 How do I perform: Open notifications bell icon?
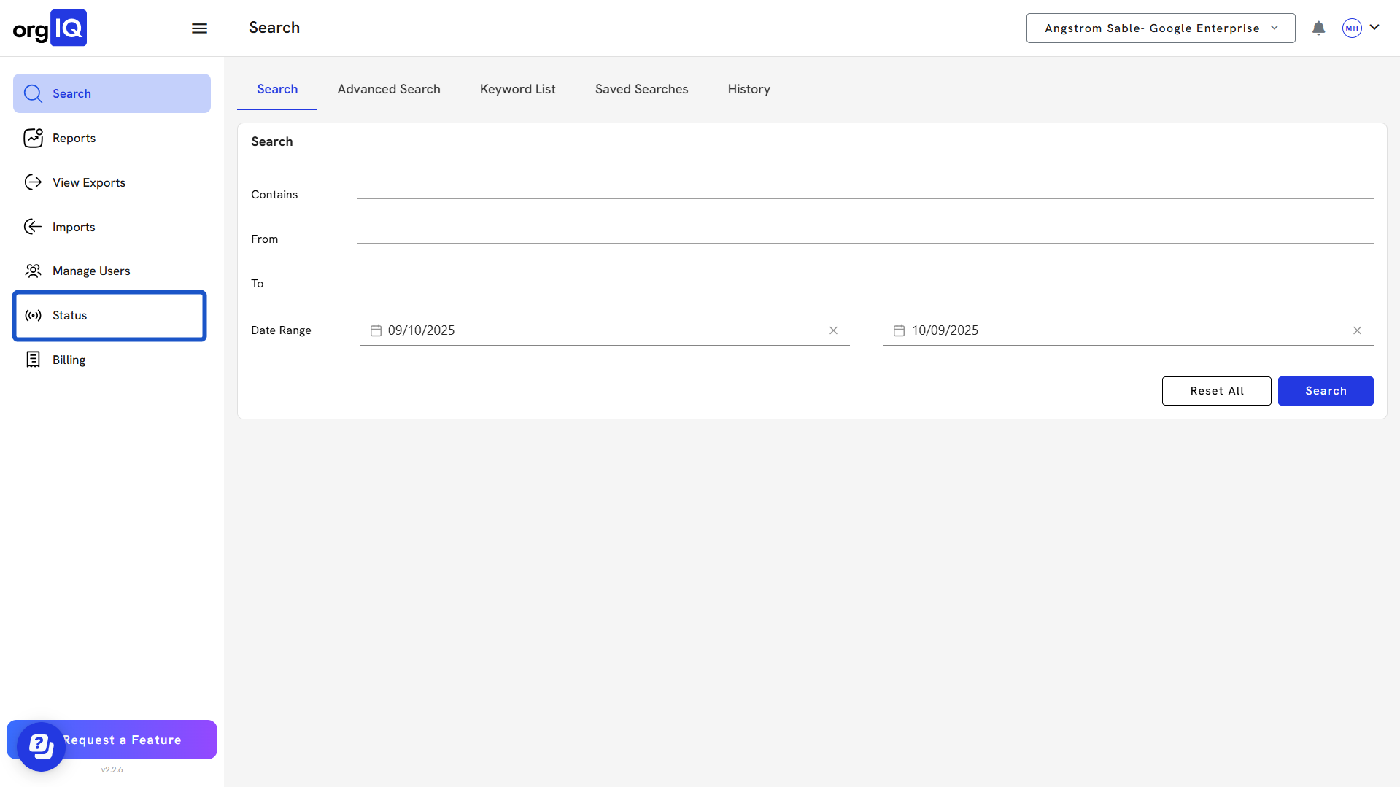click(x=1318, y=28)
